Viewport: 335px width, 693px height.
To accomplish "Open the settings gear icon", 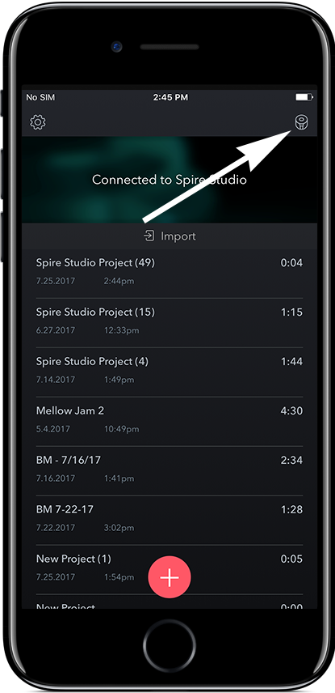I will point(38,122).
